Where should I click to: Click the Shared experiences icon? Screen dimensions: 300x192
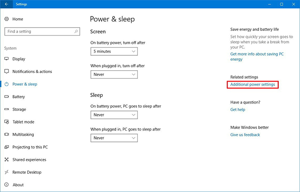(x=7, y=160)
